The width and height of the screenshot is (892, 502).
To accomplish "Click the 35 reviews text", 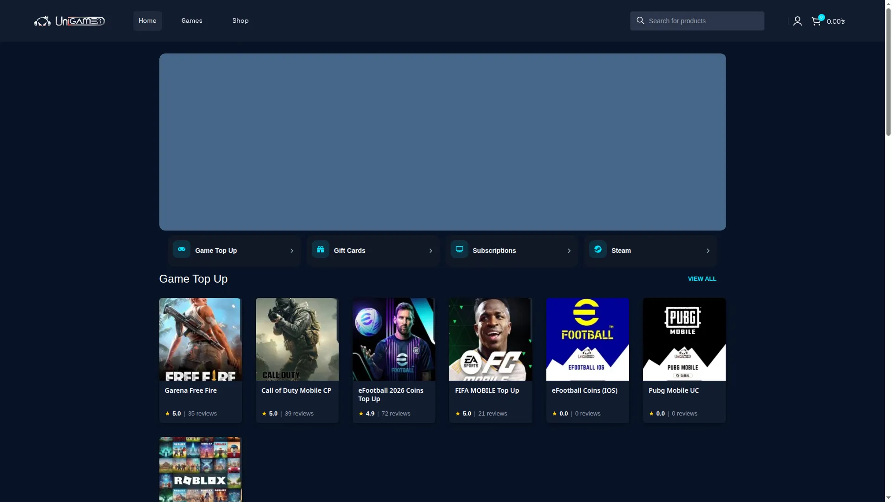I will point(202,414).
